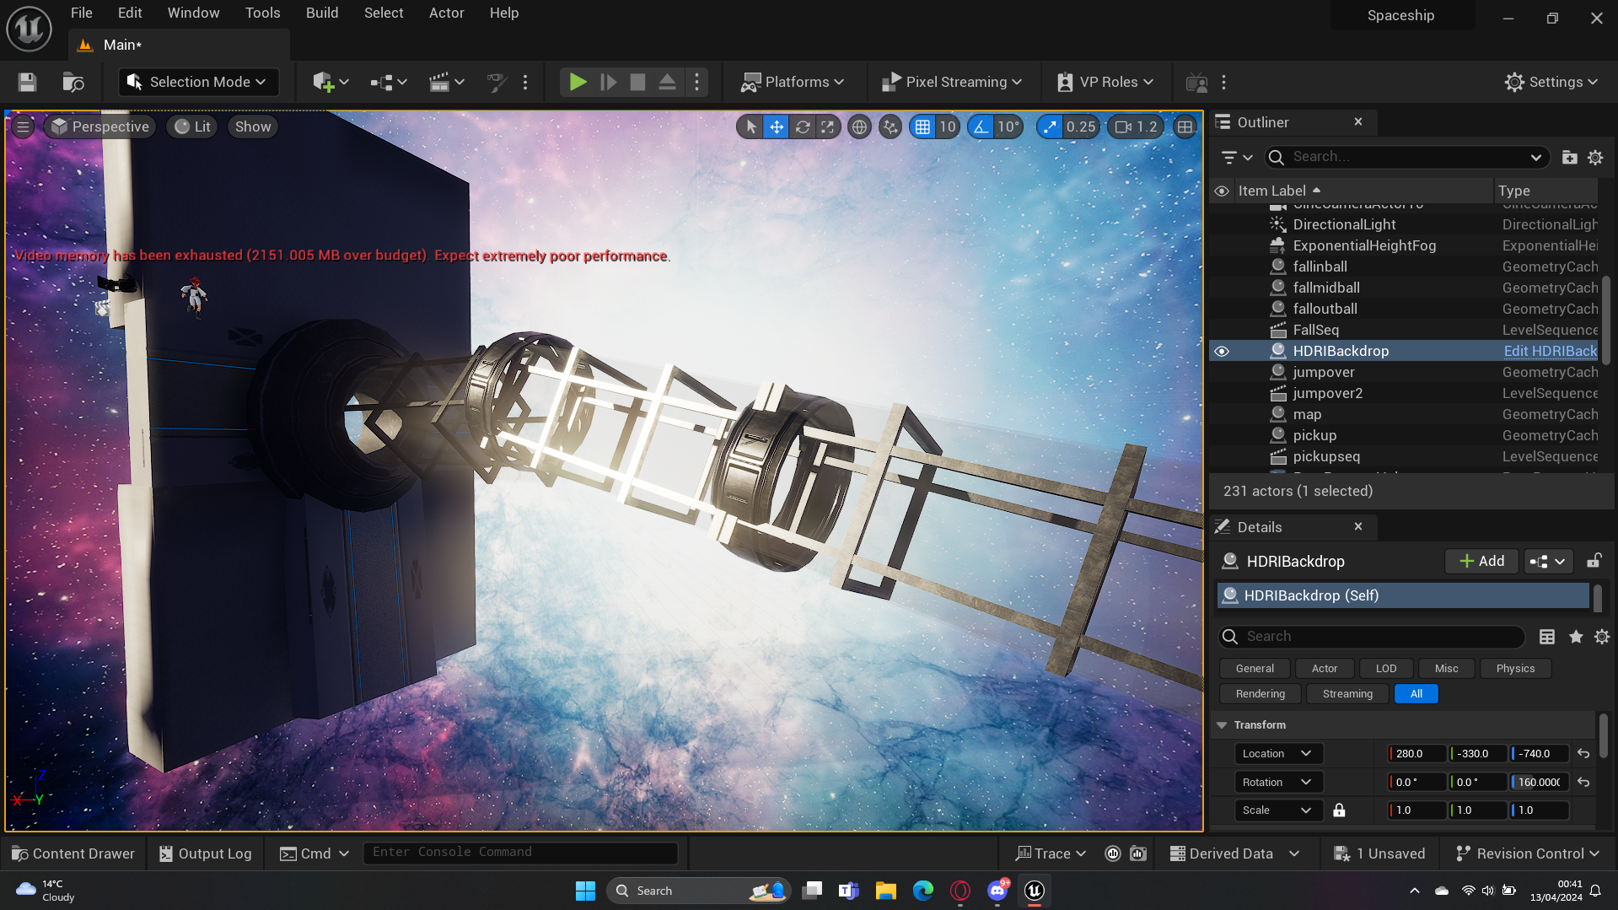The height and width of the screenshot is (910, 1618).
Task: Click the skip frame button
Action: (x=608, y=82)
